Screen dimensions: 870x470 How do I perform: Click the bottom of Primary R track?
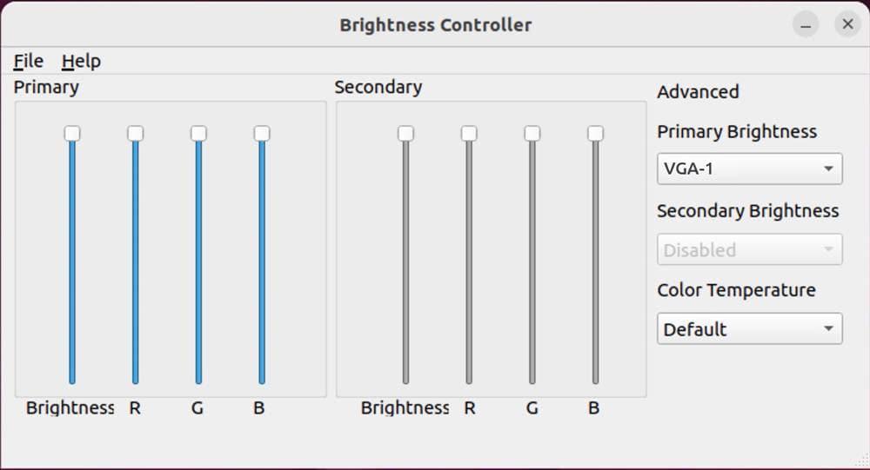coord(135,377)
